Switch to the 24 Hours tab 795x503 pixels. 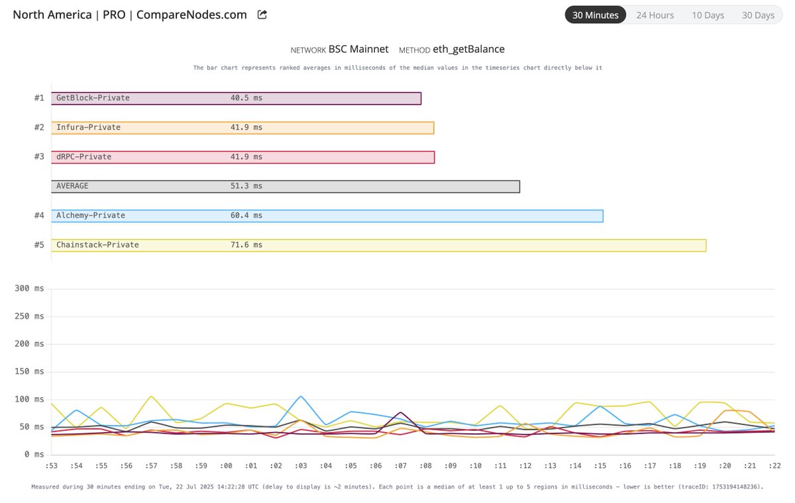click(655, 15)
